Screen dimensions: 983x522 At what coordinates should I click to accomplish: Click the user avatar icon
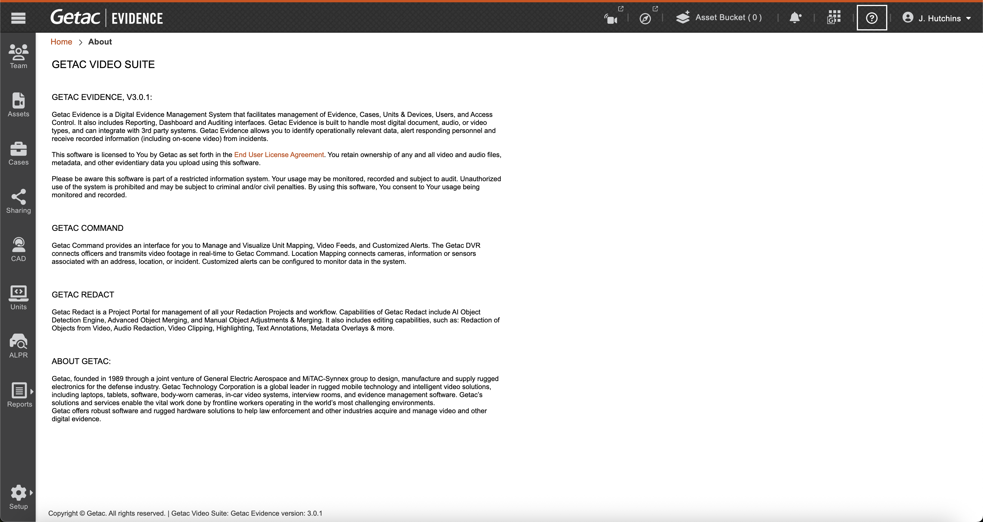coord(908,18)
